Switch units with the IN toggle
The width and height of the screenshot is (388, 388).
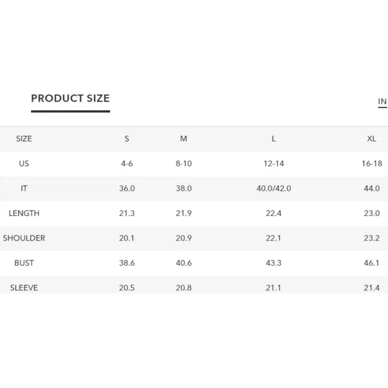(x=382, y=102)
